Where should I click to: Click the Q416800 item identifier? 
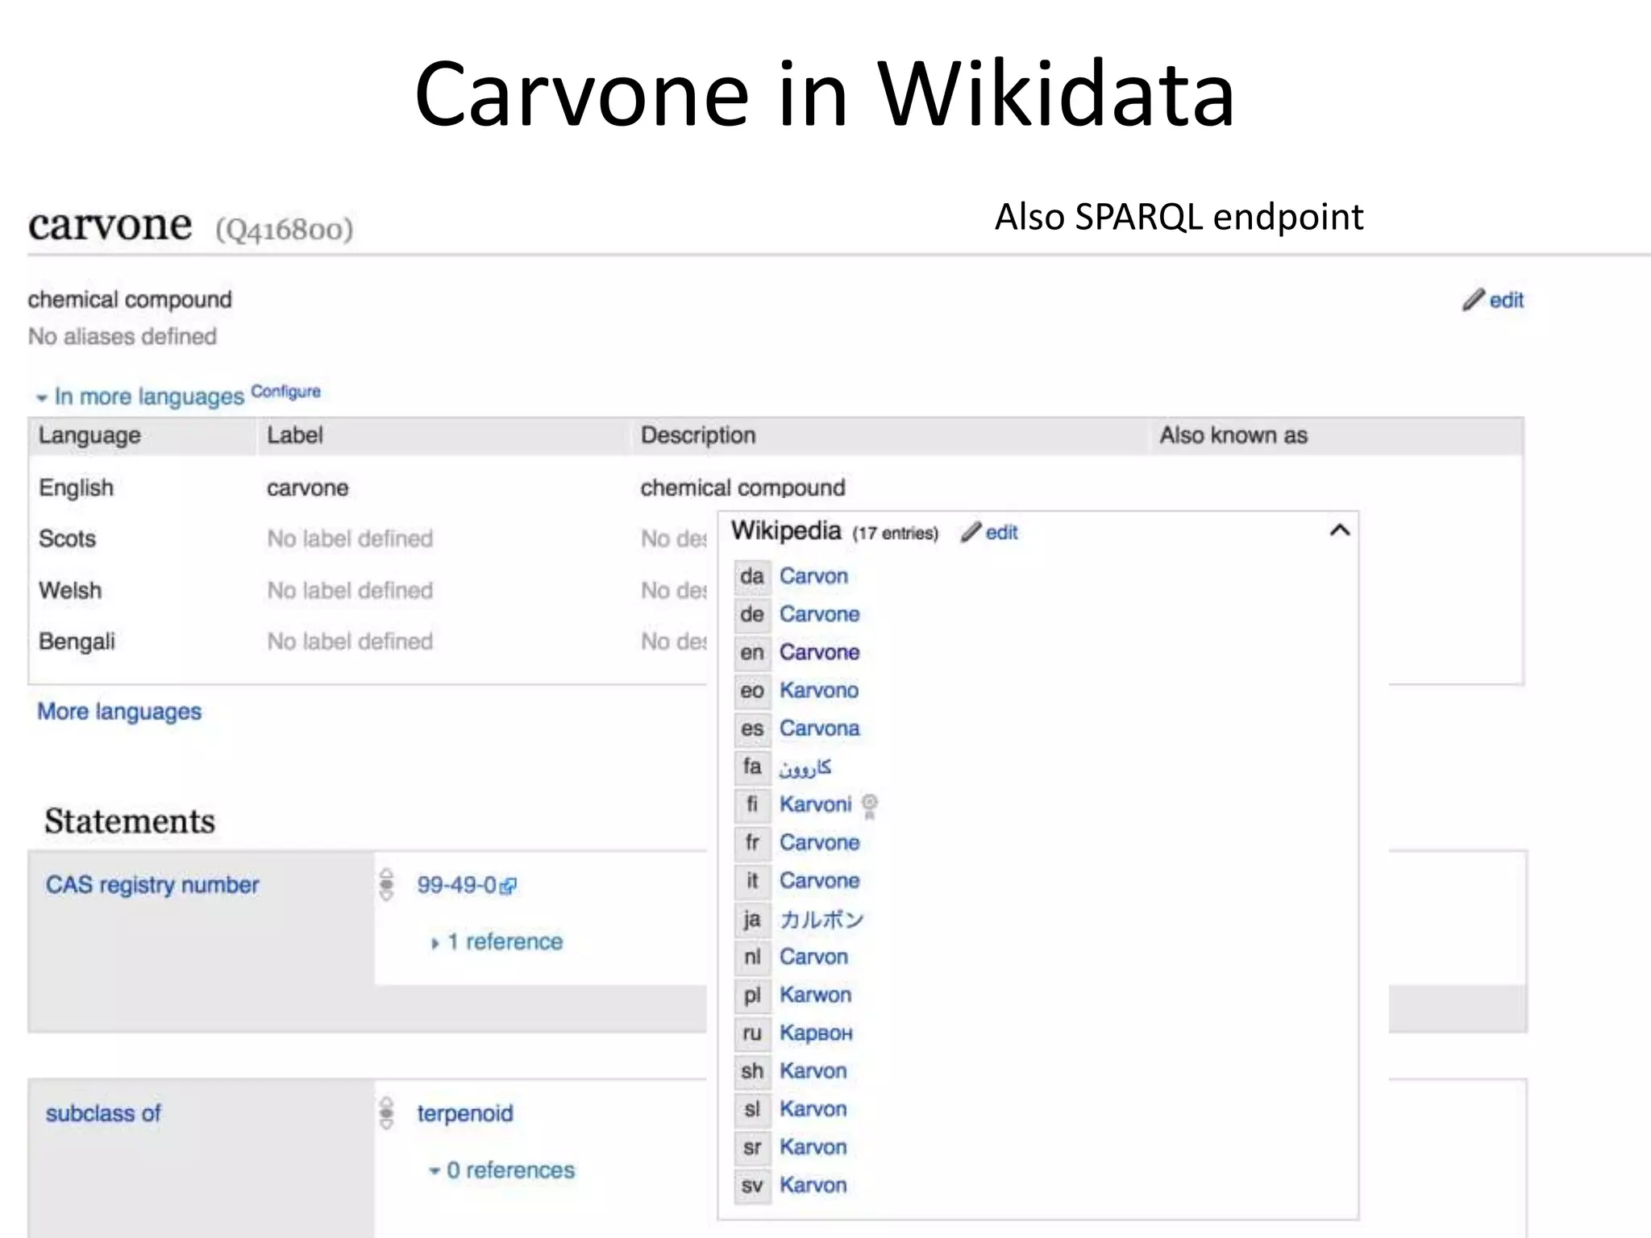(x=285, y=230)
